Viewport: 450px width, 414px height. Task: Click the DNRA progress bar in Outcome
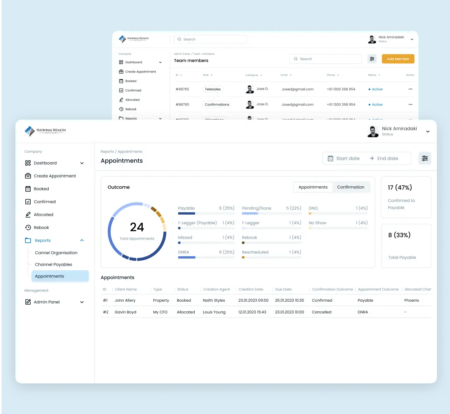(206, 258)
